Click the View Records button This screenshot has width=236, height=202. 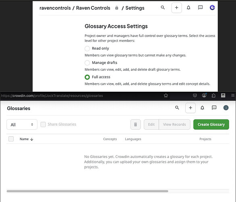pyautogui.click(x=174, y=124)
